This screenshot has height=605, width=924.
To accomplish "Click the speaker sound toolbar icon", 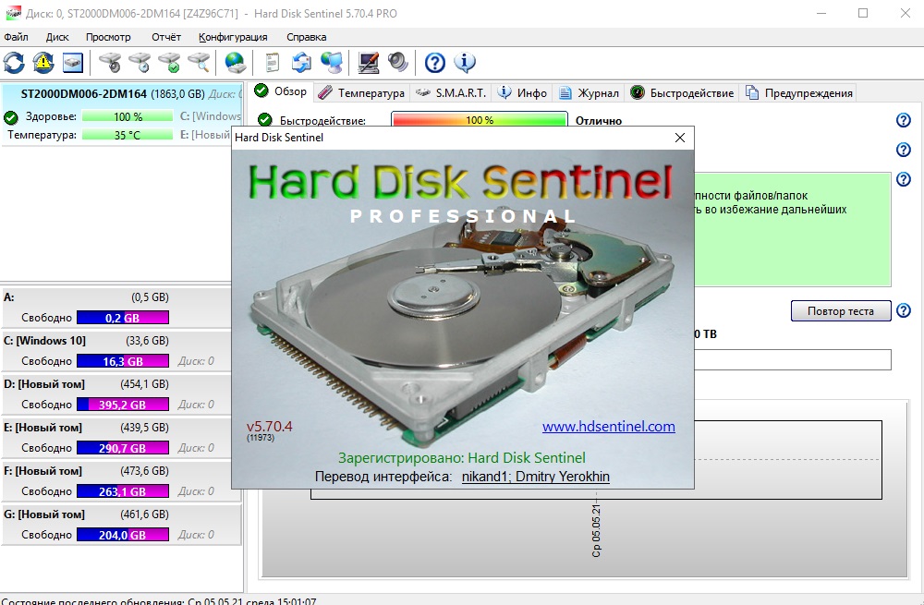I will click(x=398, y=63).
